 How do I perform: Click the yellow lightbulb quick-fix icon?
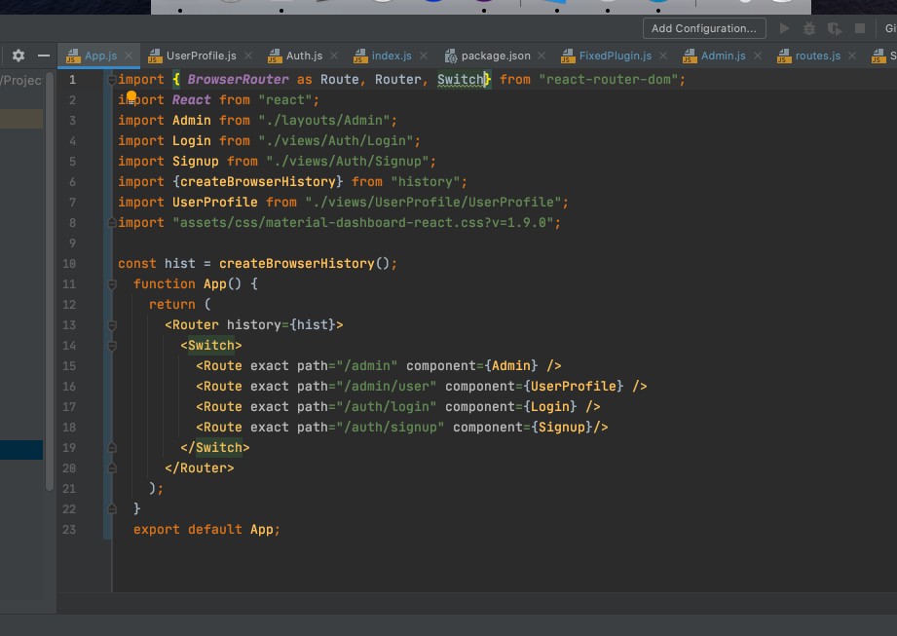tap(131, 96)
